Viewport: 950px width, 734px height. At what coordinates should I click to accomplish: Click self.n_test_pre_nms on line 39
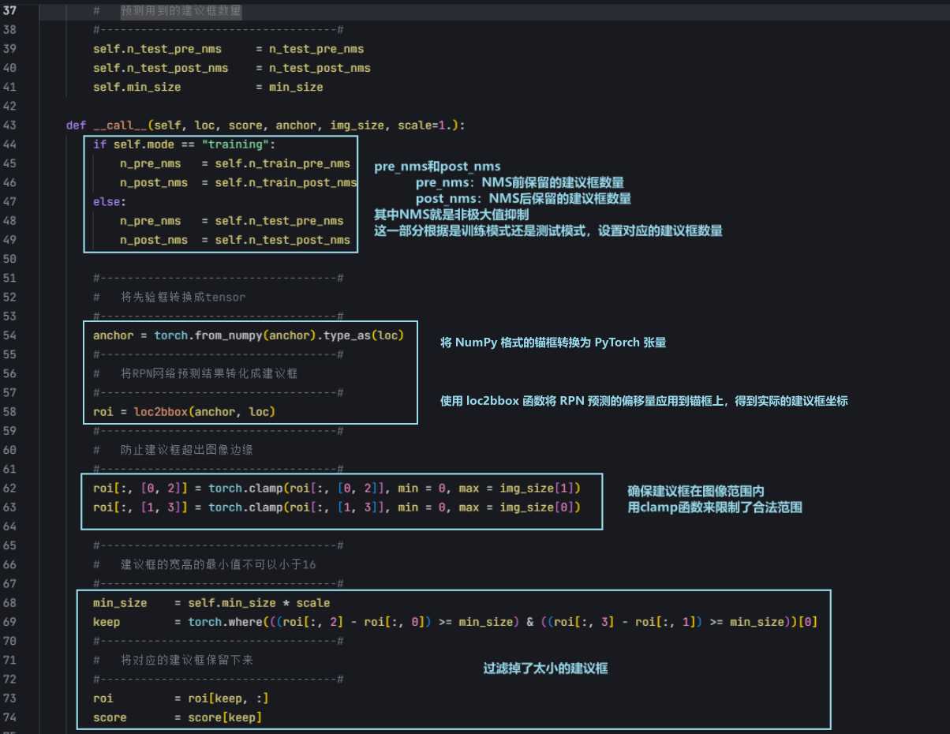[157, 49]
